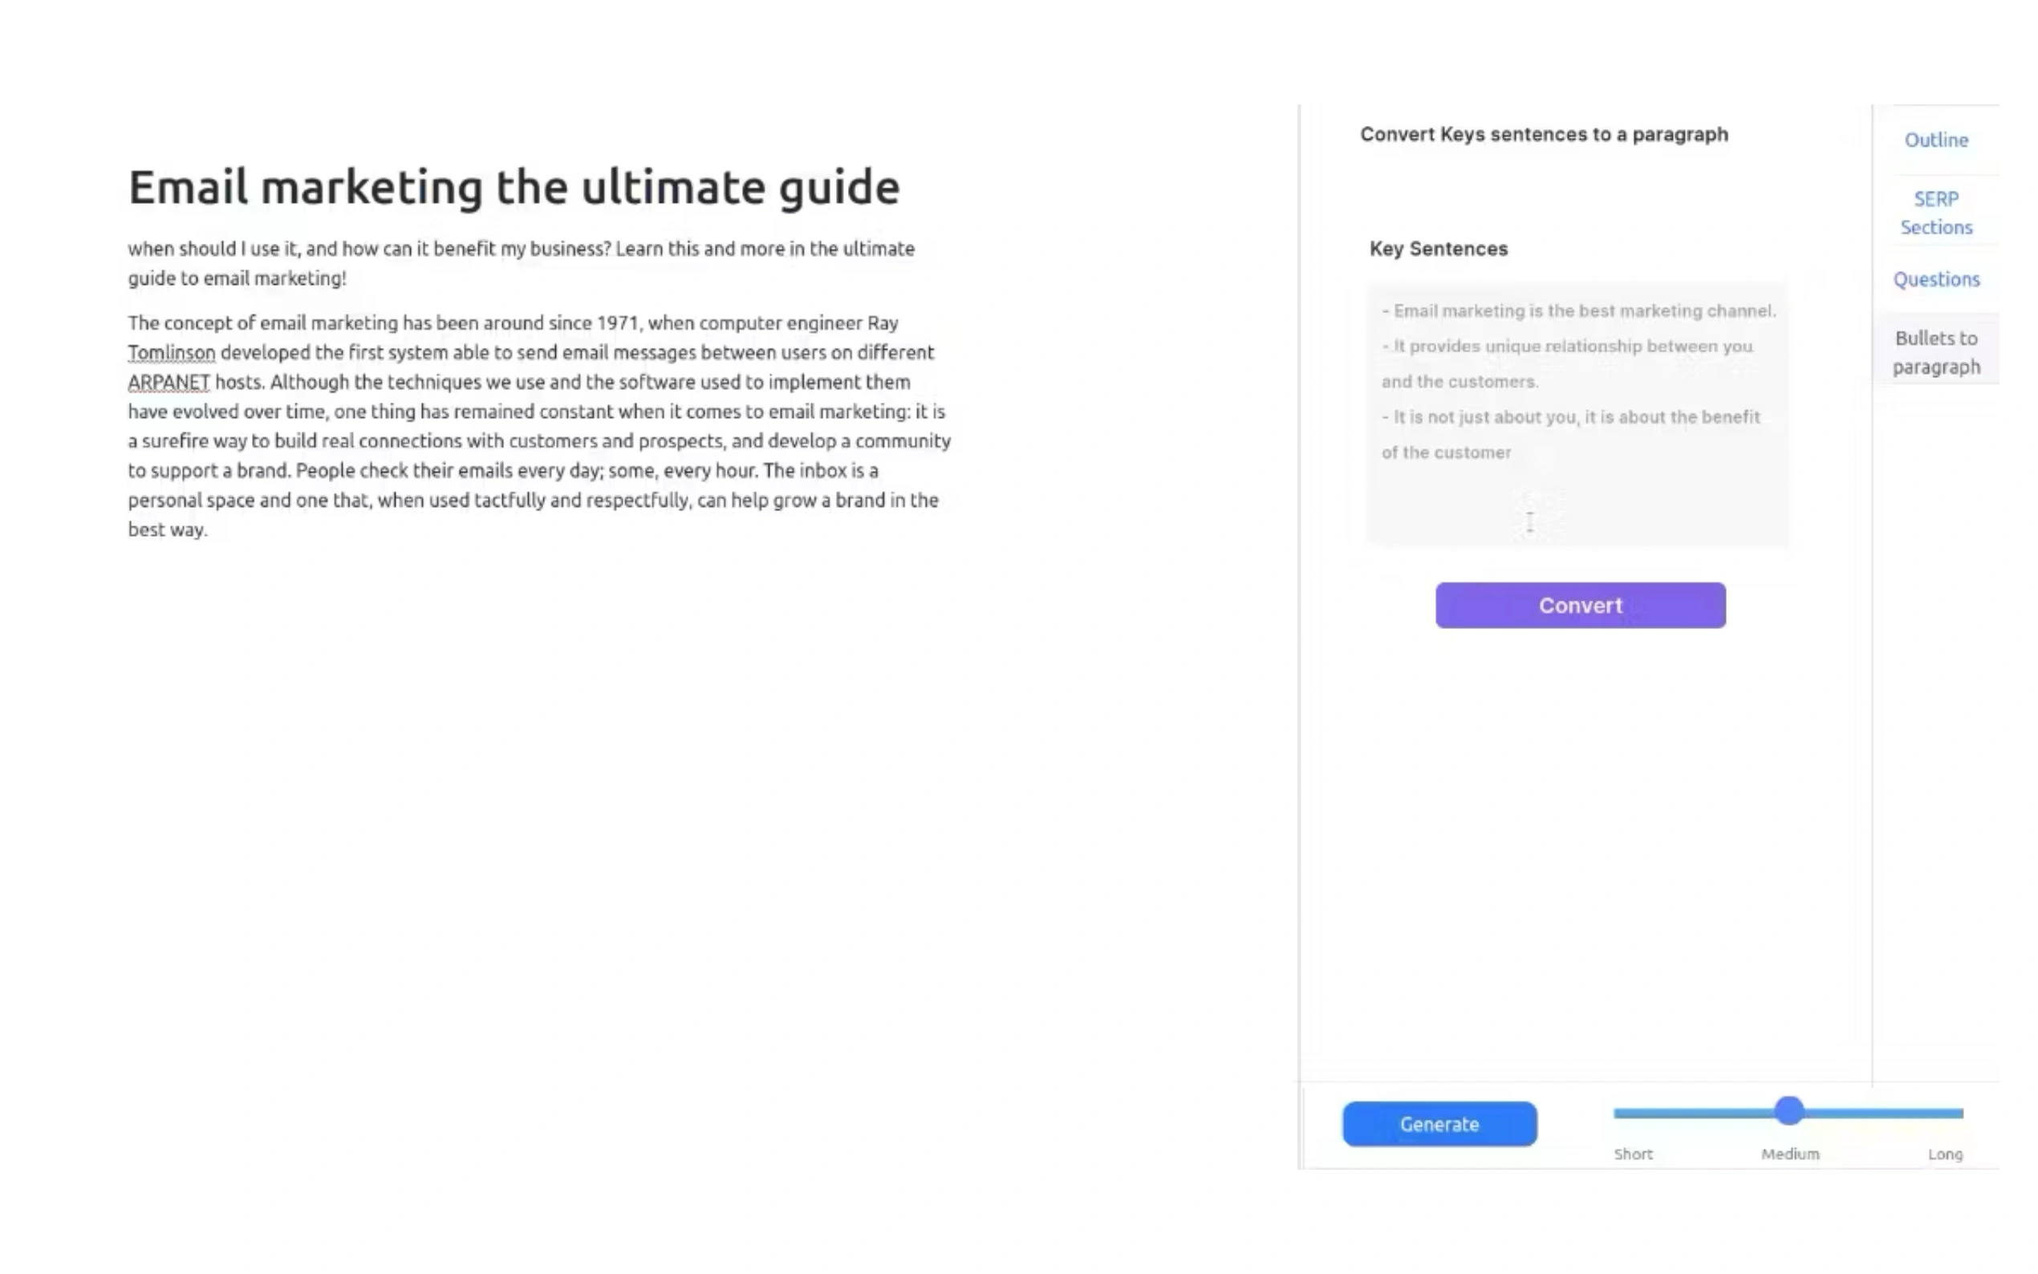Click the Email marketing the ultimate guide title
Screen dimensions: 2038x1274
(x=513, y=187)
